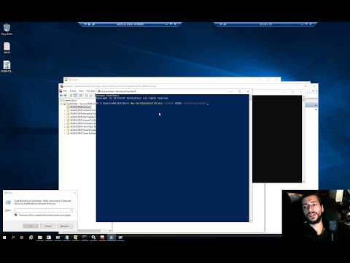Switch to the red toolbox MMC taskbar icon
The image size is (350, 263).
point(102,237)
